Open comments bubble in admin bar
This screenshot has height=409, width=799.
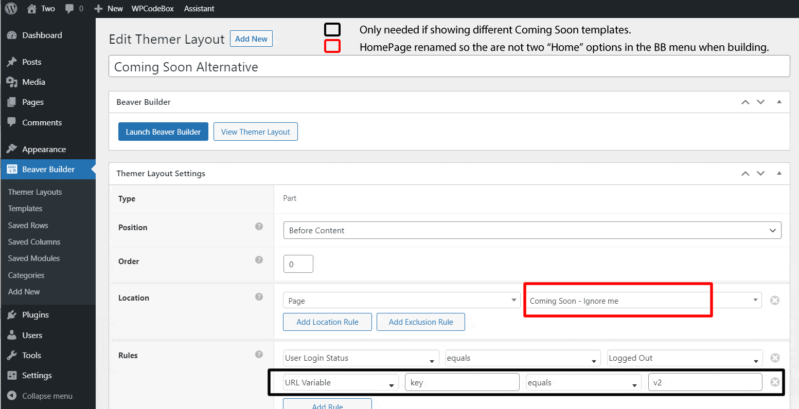pos(69,9)
